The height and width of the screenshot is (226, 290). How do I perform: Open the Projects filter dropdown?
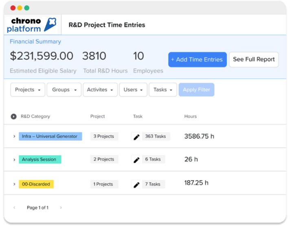coord(28,90)
